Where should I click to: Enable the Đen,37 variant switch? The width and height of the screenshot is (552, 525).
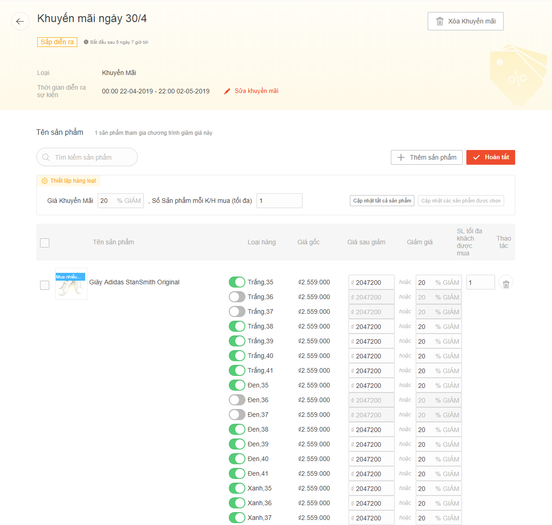237,415
